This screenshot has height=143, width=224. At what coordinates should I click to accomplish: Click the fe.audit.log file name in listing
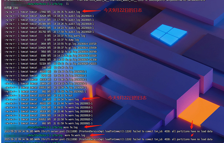point(72,12)
